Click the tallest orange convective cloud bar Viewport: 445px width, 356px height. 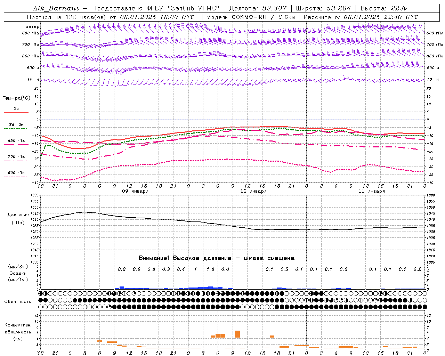click(237, 334)
